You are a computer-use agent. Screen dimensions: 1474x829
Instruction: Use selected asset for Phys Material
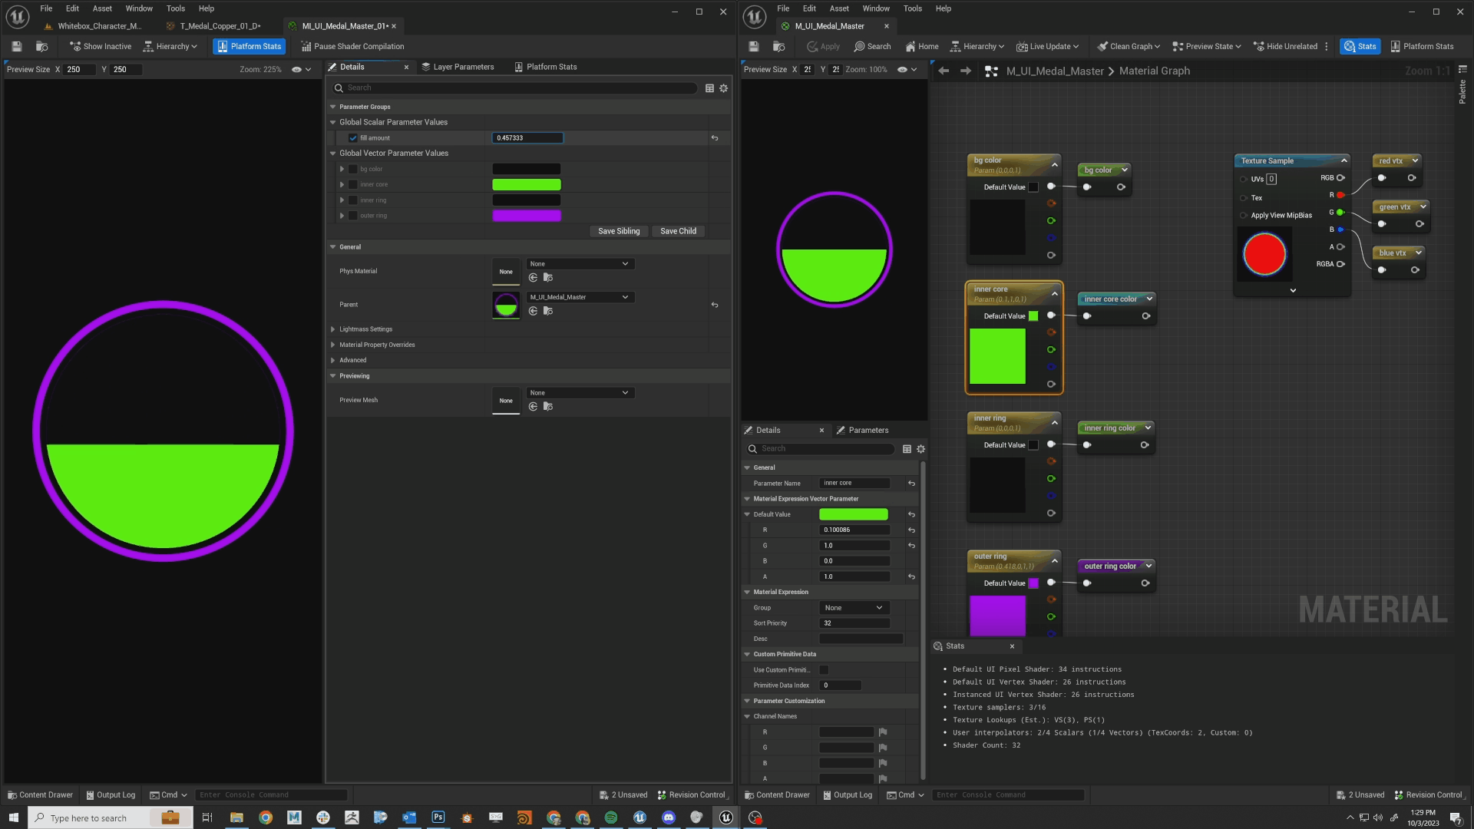pos(533,277)
